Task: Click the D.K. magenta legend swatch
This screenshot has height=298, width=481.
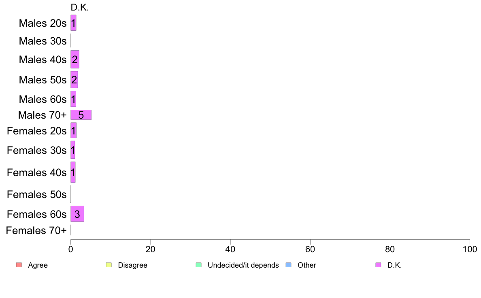Action: (378, 265)
